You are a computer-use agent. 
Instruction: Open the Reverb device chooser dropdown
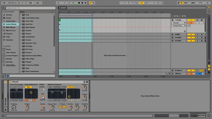pyautogui.click(x=179, y=23)
